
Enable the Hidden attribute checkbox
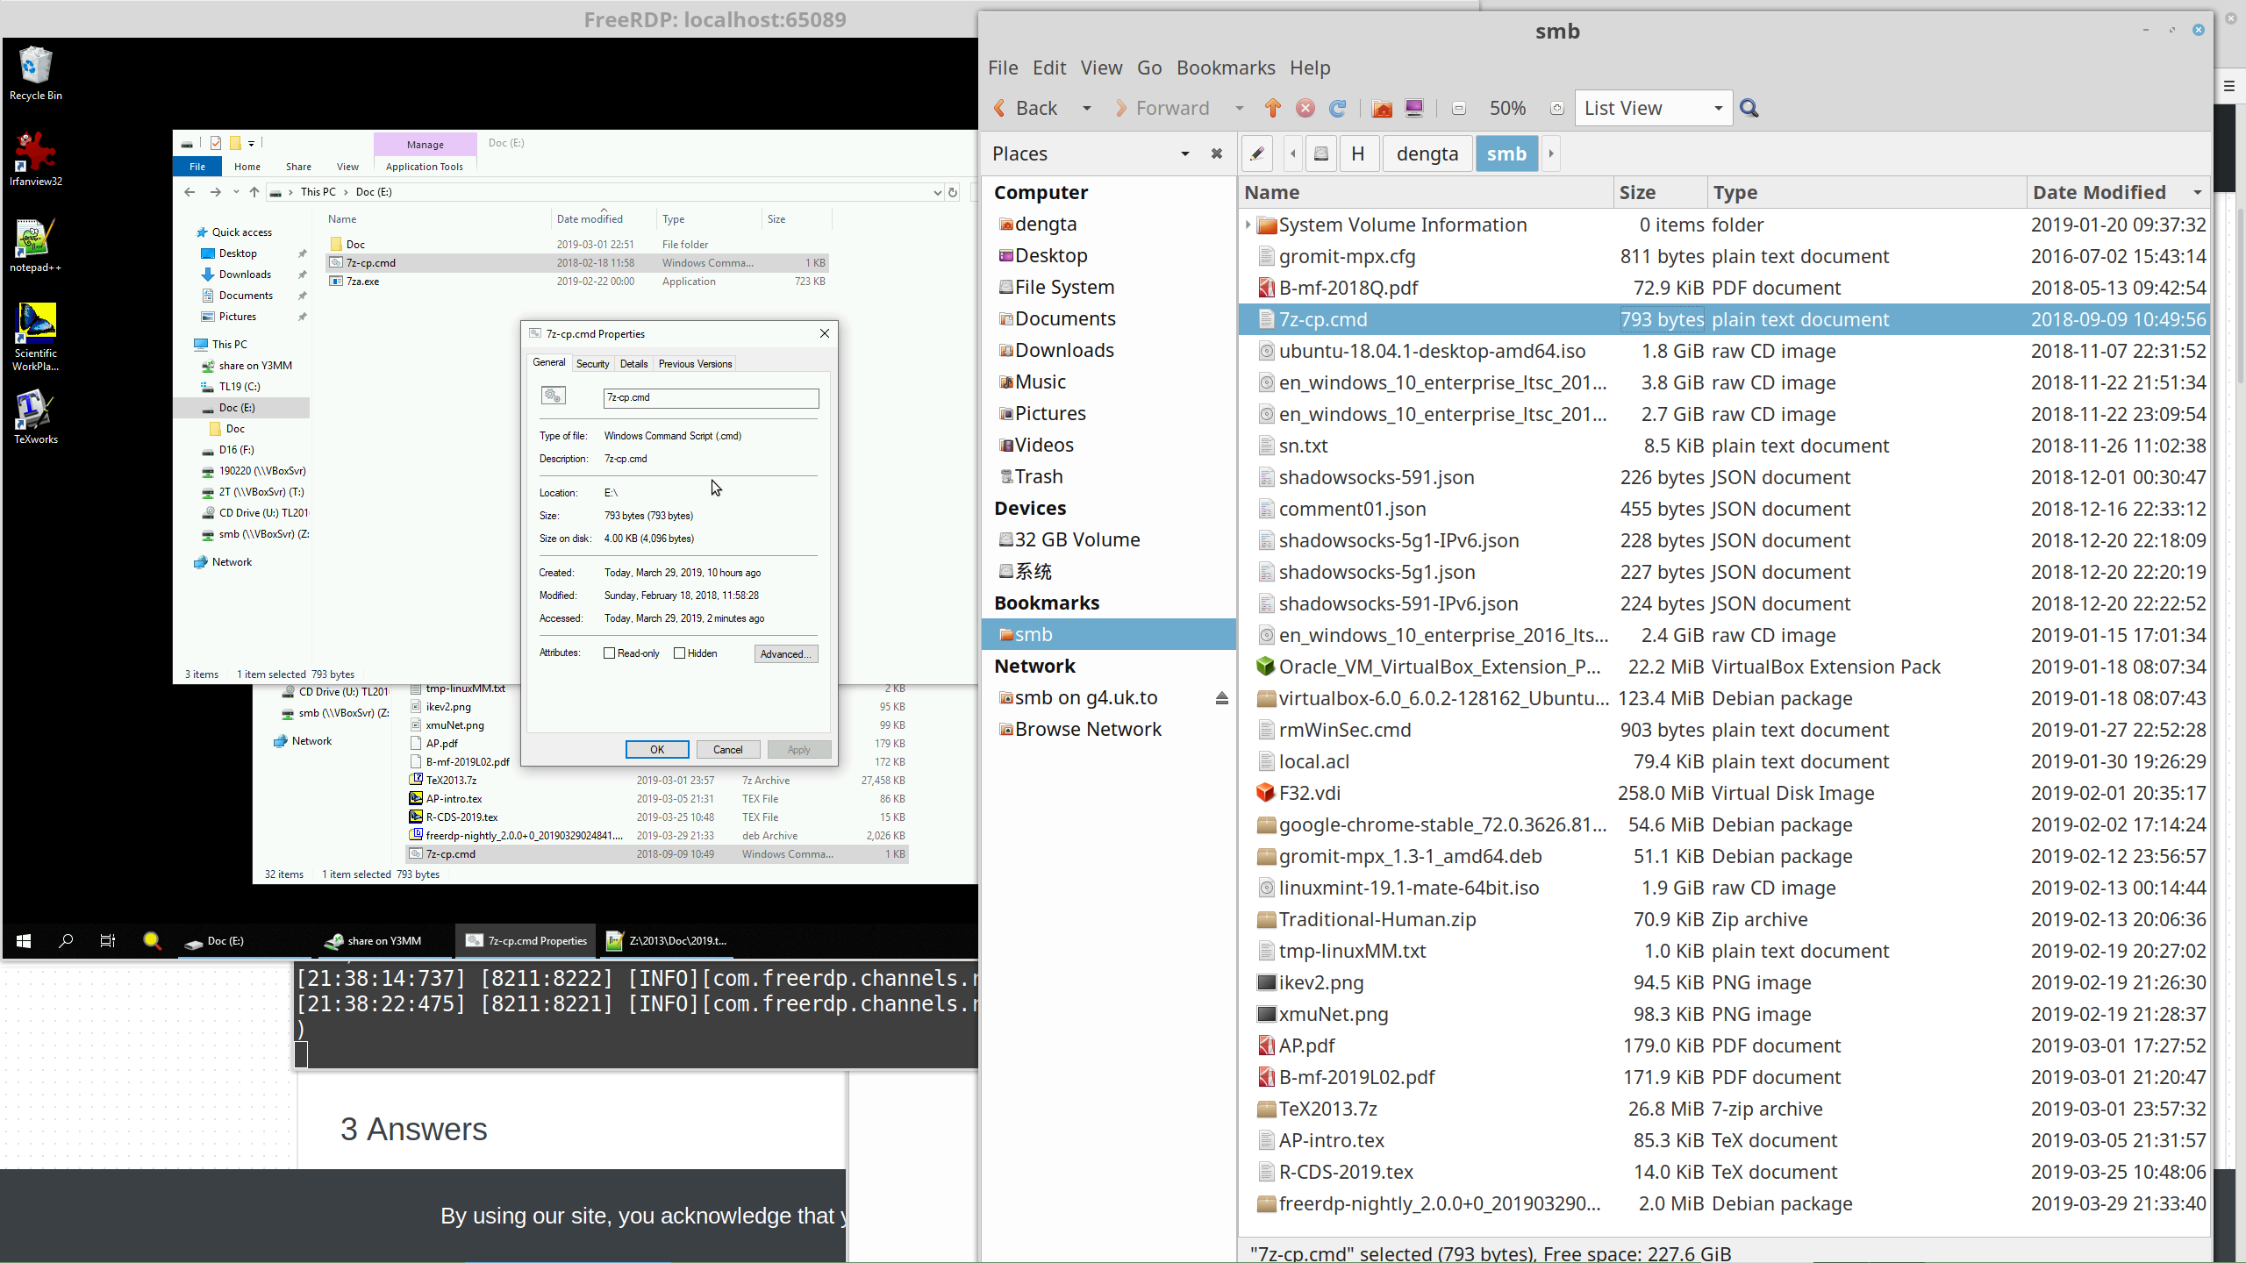coord(681,653)
